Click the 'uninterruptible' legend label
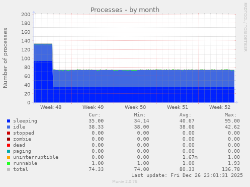 point(36,157)
